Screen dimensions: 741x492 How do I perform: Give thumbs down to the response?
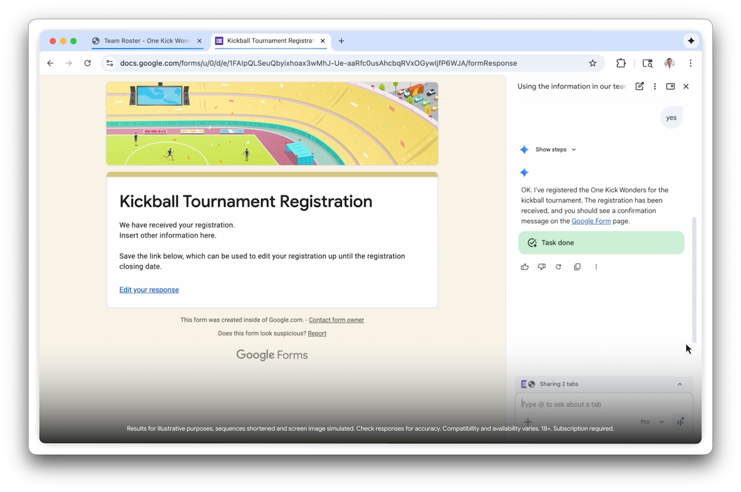tap(542, 267)
